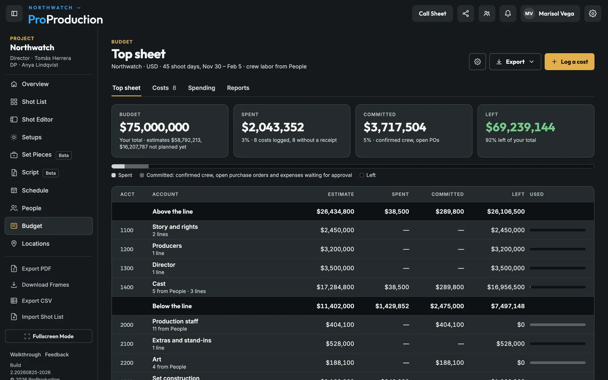Open Shot Editor

49,119
